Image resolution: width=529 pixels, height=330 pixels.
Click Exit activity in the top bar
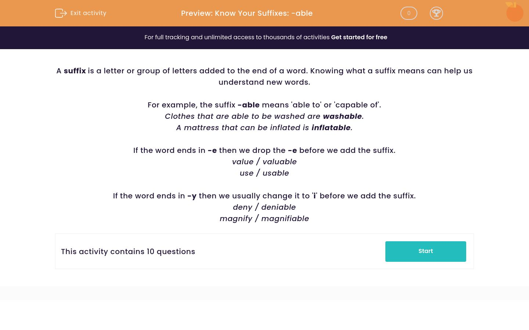click(x=88, y=13)
